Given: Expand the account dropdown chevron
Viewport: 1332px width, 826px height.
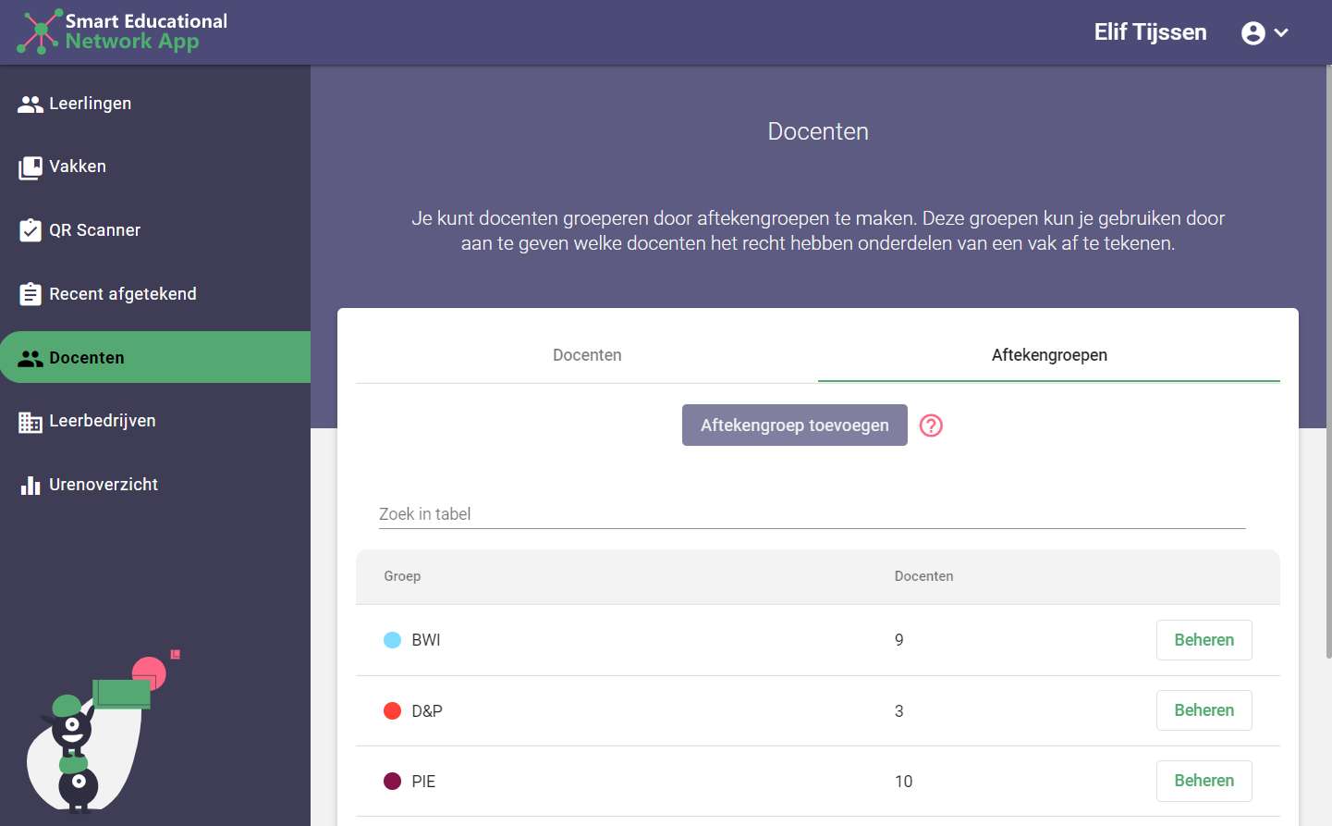Looking at the screenshot, I should point(1281,33).
